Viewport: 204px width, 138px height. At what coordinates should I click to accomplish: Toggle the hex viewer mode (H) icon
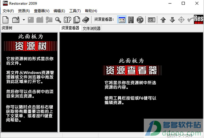[131, 19]
